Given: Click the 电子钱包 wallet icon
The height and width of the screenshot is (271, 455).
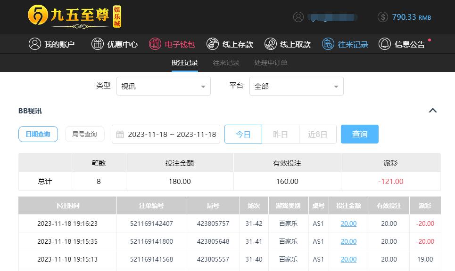Looking at the screenshot, I should (155, 44).
